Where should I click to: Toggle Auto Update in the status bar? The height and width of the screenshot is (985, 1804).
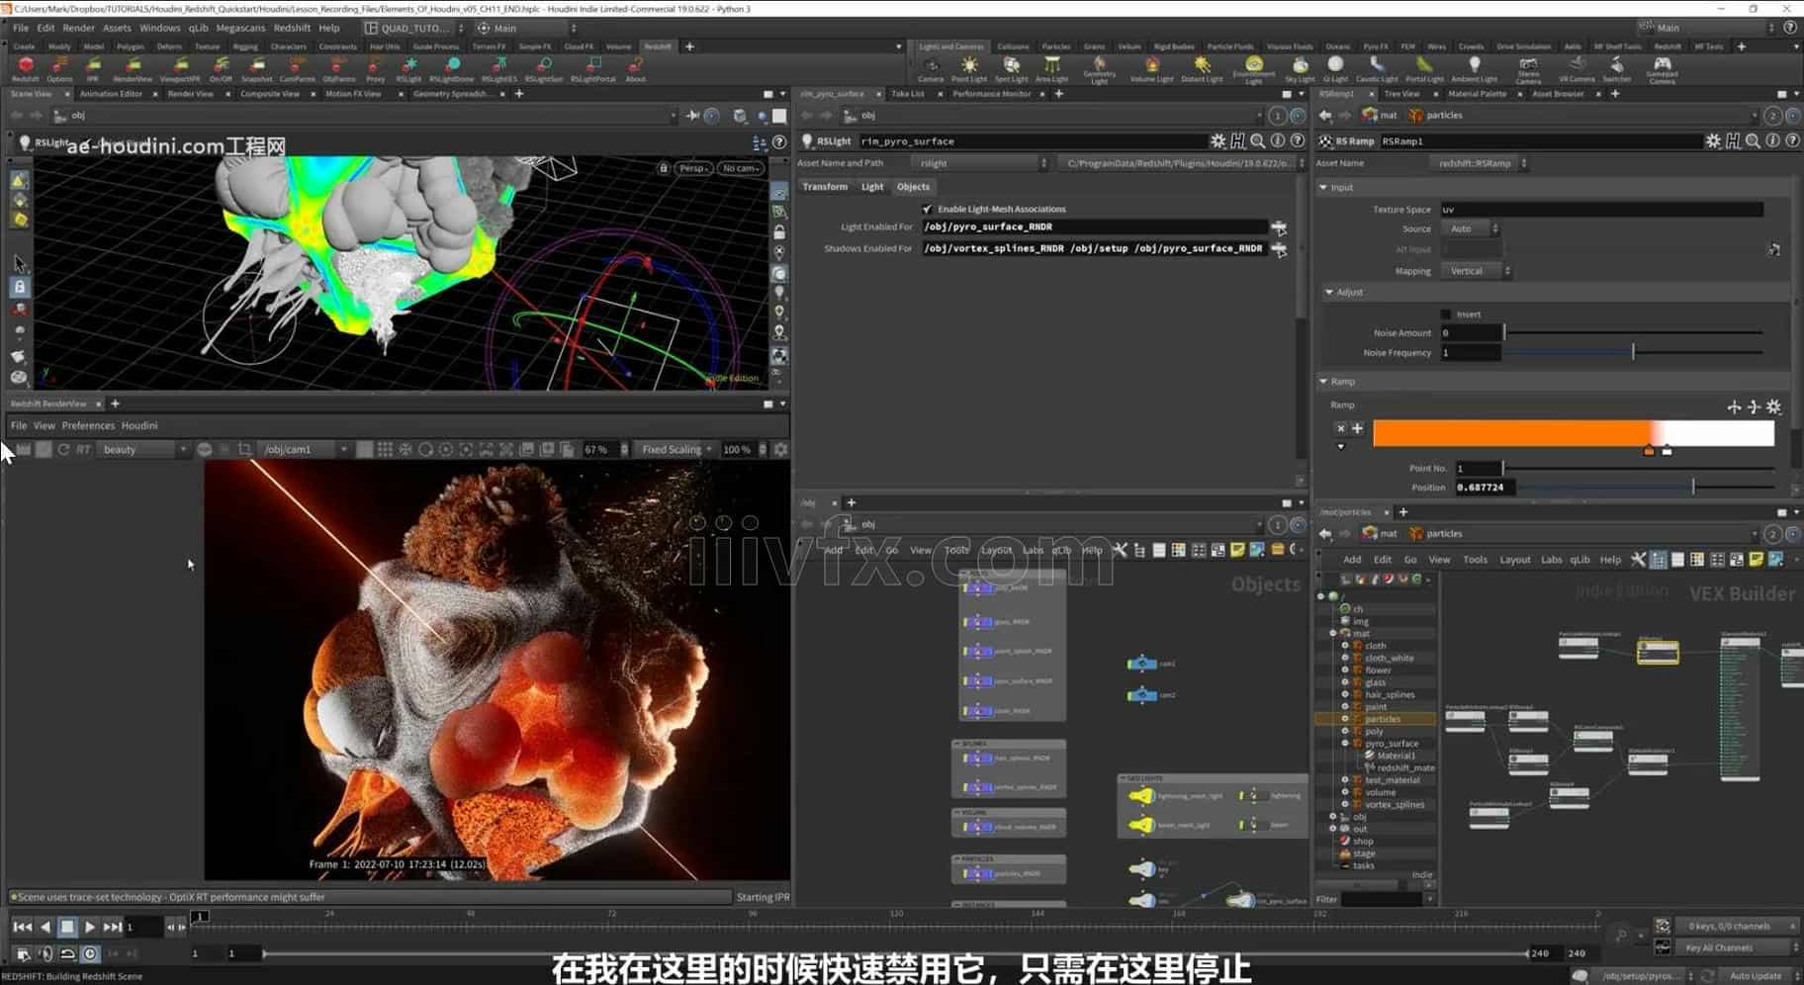point(1756,976)
